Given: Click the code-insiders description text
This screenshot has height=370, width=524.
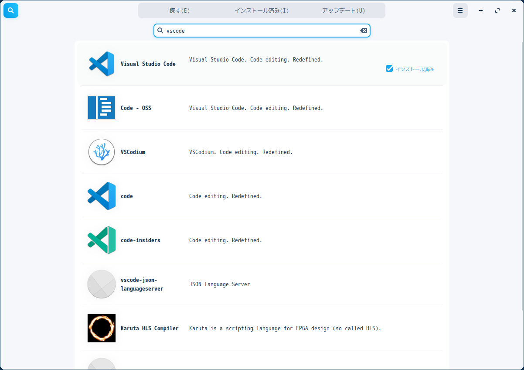Looking at the screenshot, I should coord(226,240).
